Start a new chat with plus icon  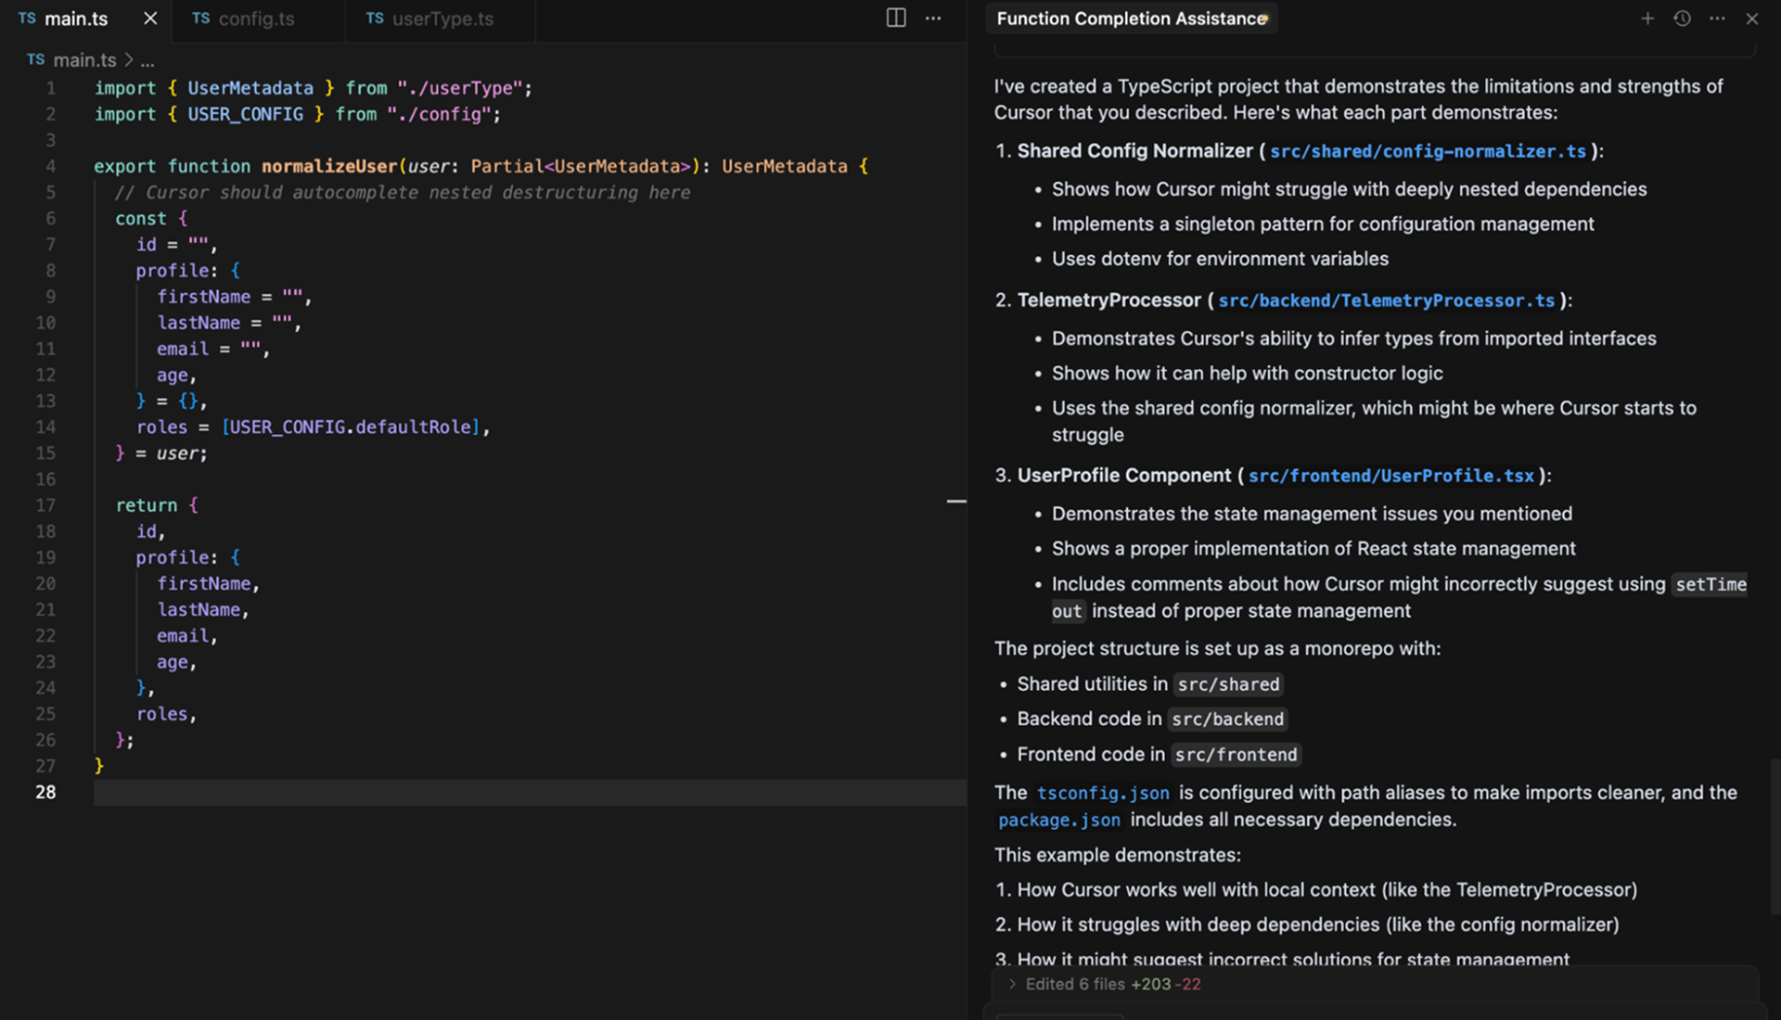point(1647,19)
